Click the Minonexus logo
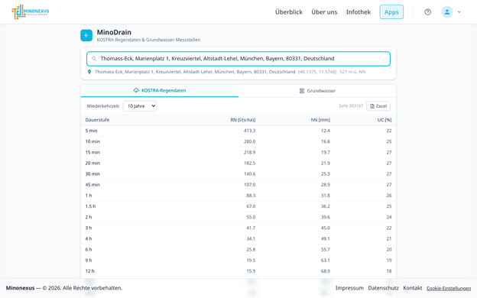 point(30,12)
